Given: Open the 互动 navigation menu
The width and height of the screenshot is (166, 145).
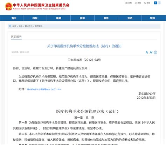Looking at the screenshot, I should click(x=130, y=18).
